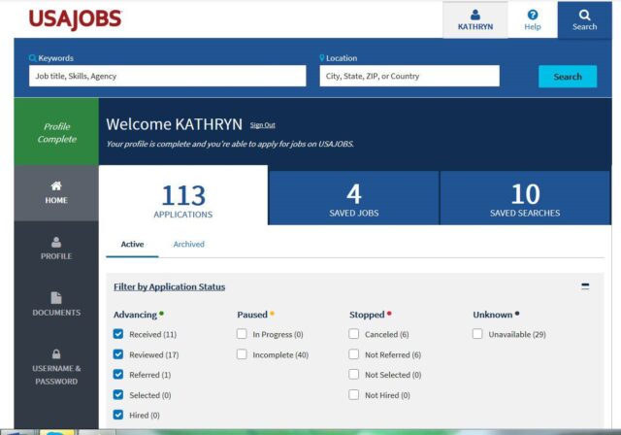
Task: Click the Keywords input field
Action: pyautogui.click(x=167, y=76)
